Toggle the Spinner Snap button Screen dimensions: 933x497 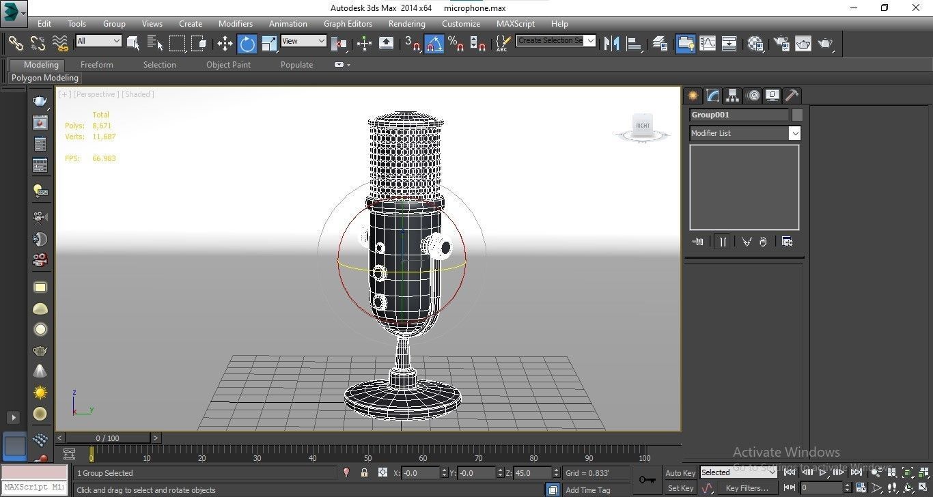(x=478, y=44)
